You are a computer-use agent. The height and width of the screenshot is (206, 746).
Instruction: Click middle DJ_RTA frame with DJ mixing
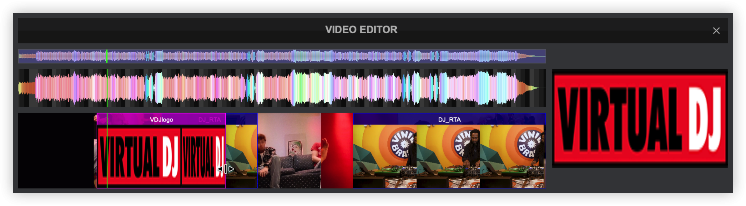point(448,156)
